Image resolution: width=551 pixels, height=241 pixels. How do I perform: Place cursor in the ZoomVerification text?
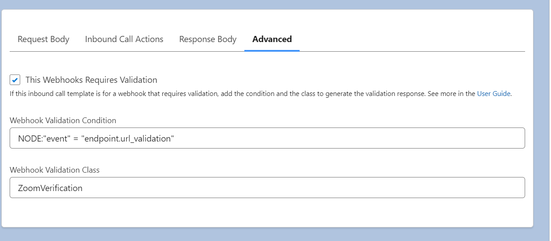[50, 188]
